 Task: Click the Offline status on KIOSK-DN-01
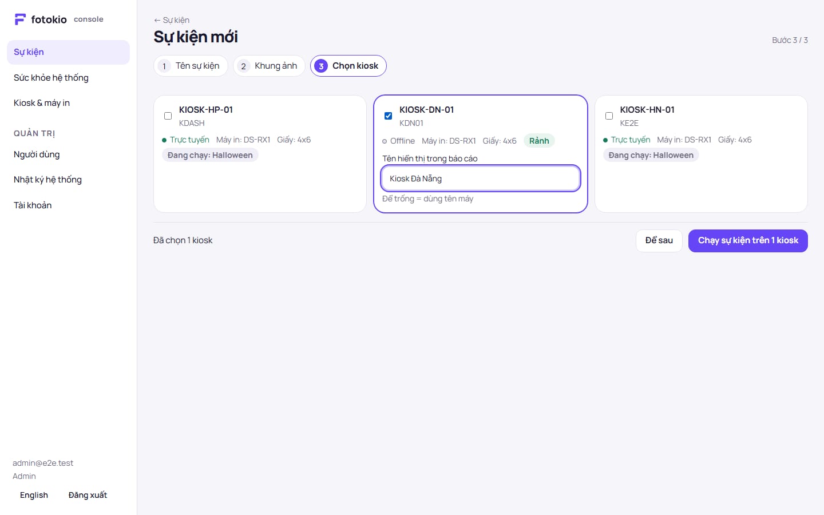click(x=398, y=141)
